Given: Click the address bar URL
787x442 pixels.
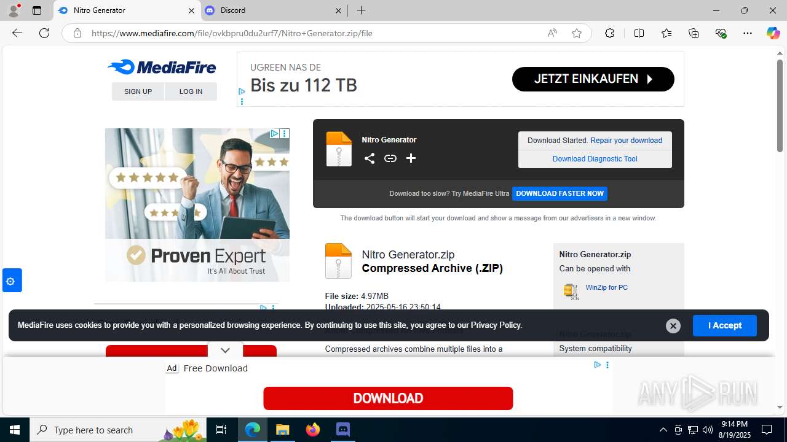Looking at the screenshot, I should point(232,33).
